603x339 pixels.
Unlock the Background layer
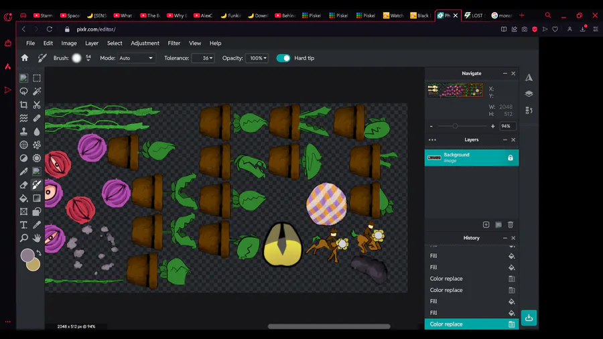coord(511,157)
